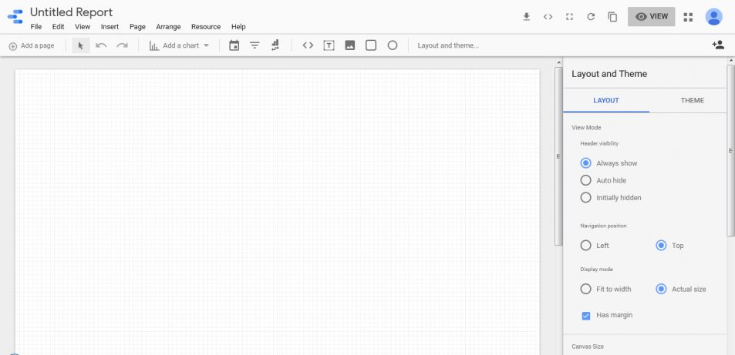The height and width of the screenshot is (355, 735).
Task: Click the Data Studio logo icon
Action: [x=15, y=16]
